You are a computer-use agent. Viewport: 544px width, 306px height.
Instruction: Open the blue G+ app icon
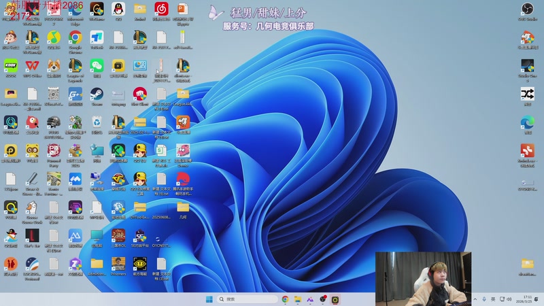75,94
